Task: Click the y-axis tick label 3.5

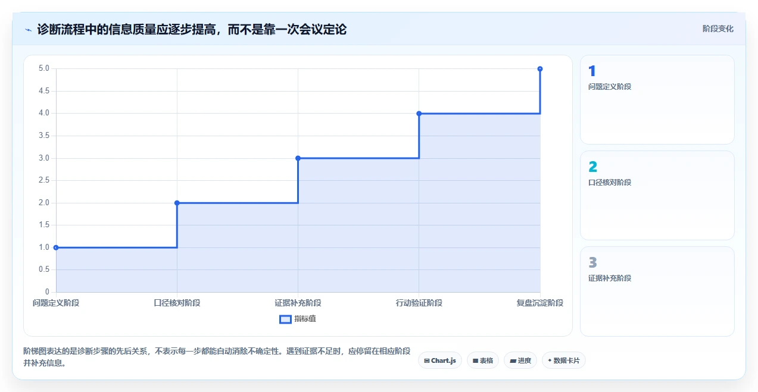Action: point(44,136)
